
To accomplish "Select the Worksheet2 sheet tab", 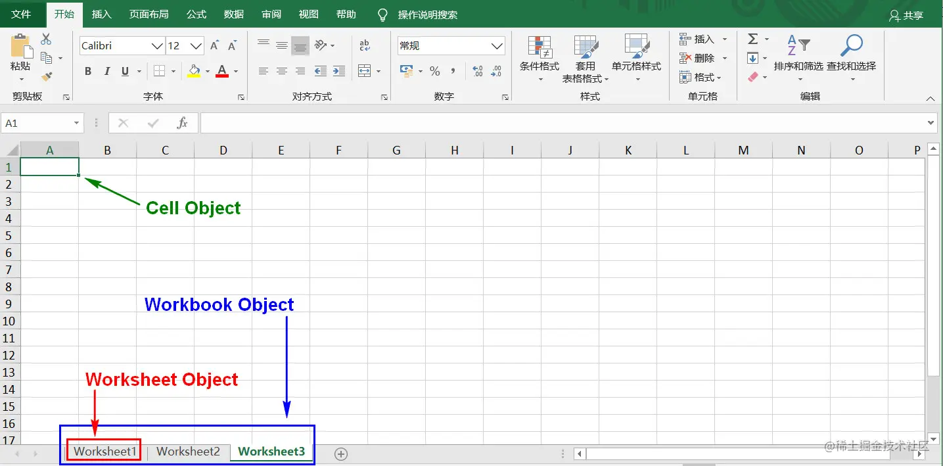I will tap(188, 452).
